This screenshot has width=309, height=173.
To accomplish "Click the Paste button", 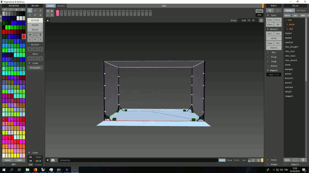I will point(274,48).
